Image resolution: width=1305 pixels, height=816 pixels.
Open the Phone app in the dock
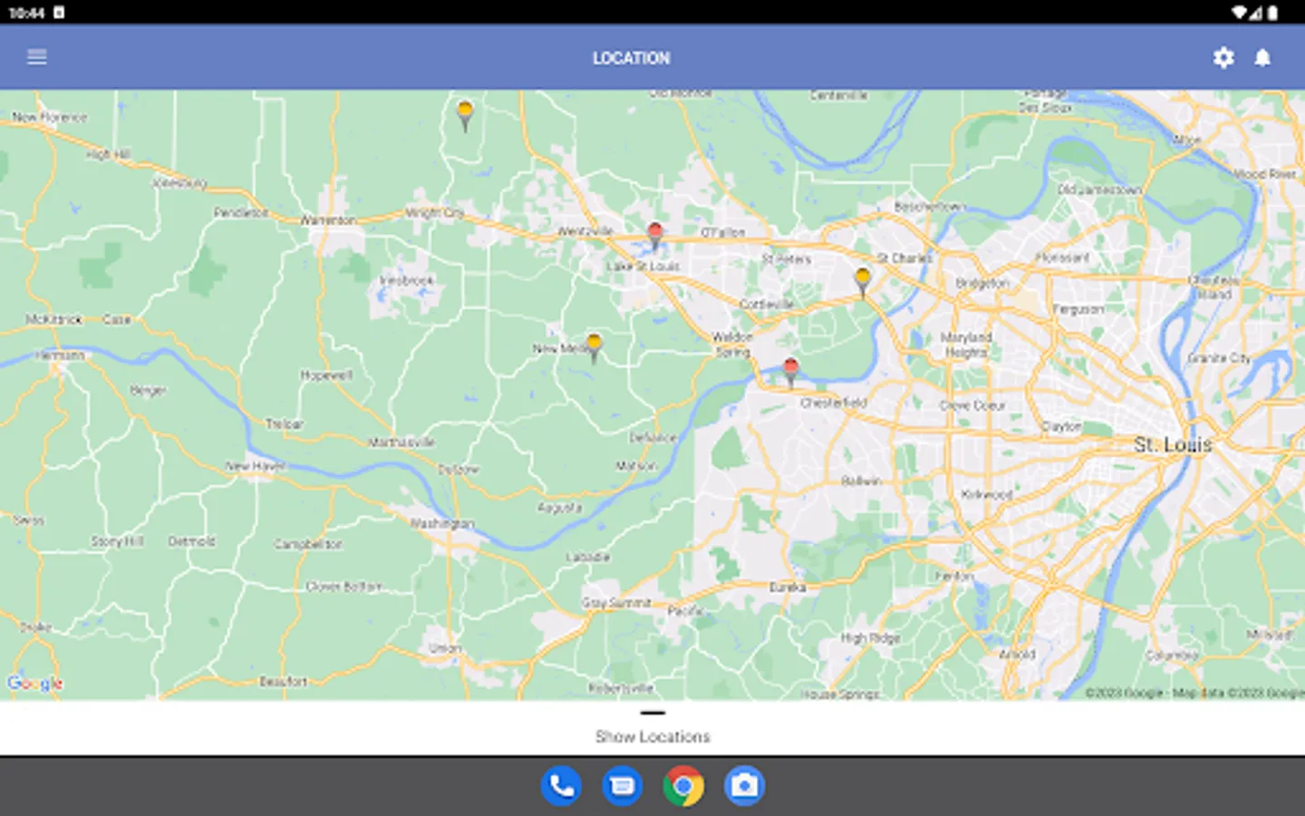[561, 786]
